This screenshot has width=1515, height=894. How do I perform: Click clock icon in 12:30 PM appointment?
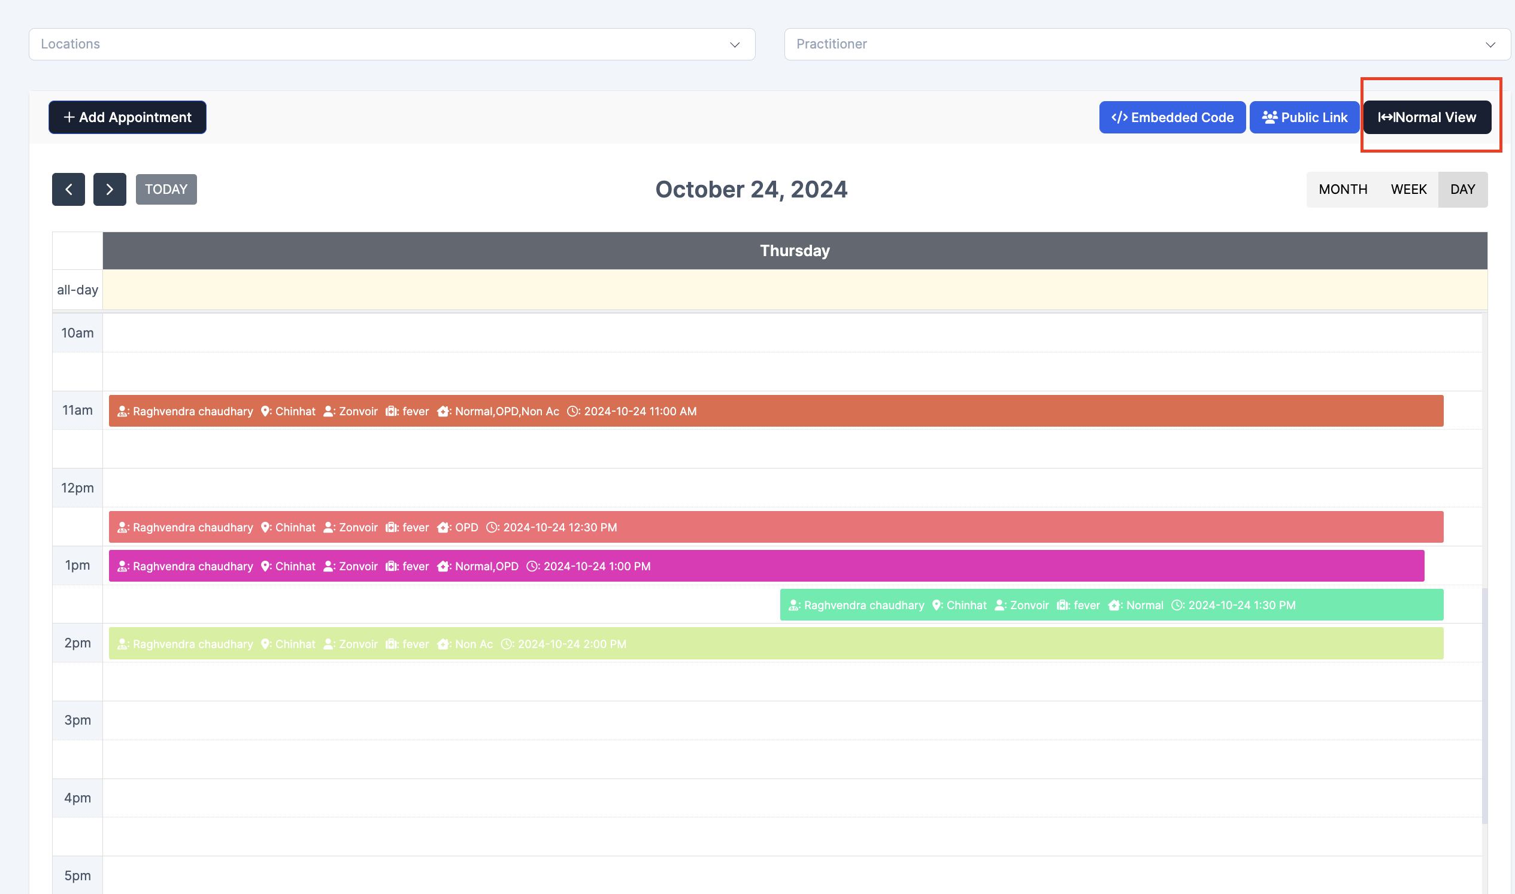pos(492,528)
